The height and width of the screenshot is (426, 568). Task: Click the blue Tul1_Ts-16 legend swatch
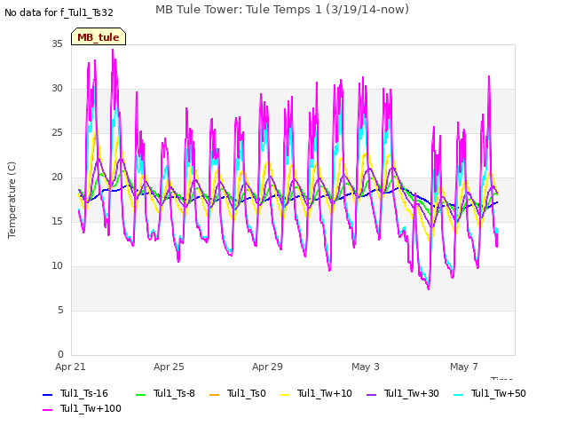point(48,394)
